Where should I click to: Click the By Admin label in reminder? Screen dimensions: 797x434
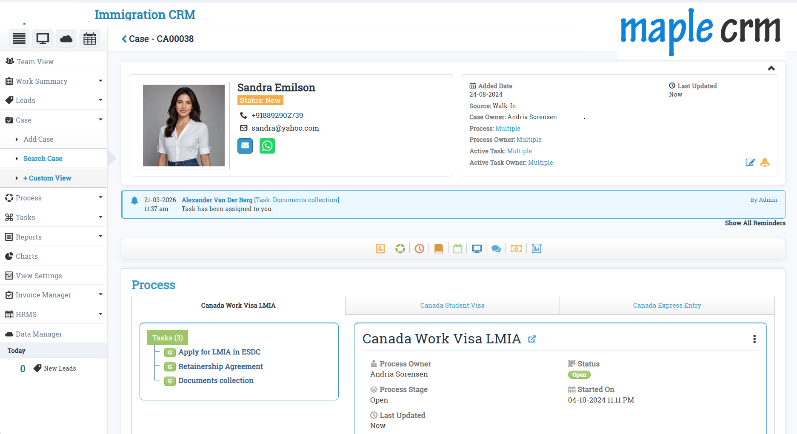pos(763,200)
